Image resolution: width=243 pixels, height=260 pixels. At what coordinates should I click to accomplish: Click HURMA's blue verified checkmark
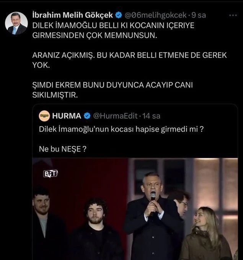(x=87, y=115)
